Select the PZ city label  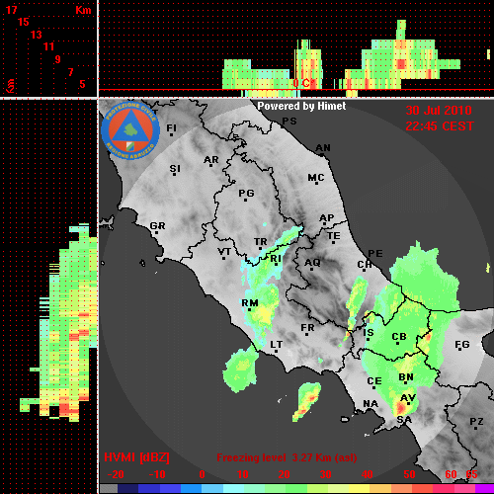[x=476, y=422]
